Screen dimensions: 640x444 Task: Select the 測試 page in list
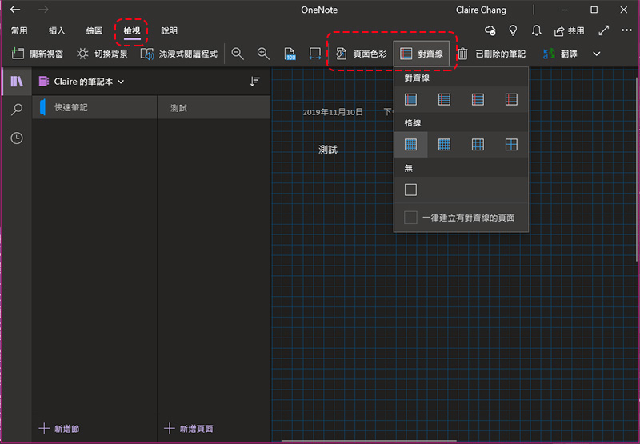click(214, 108)
